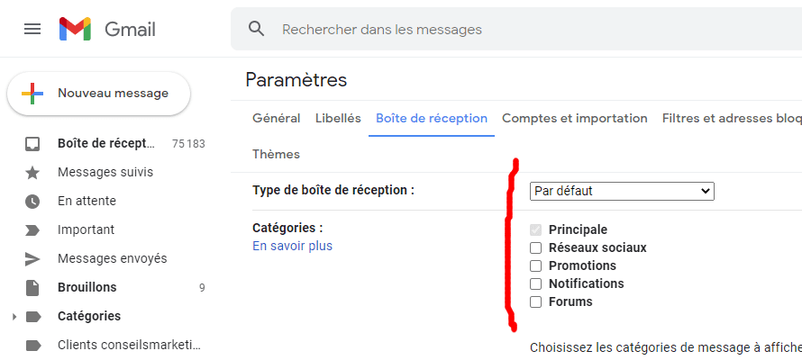Expand the Catégories tree arrow
Screen dimensions: 802x360
click(14, 317)
